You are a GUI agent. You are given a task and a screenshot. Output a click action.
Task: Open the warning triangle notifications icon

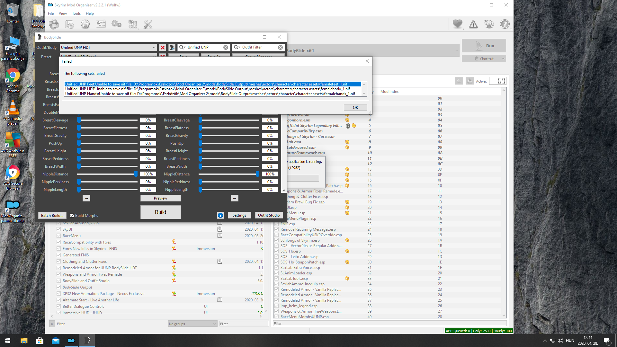pos(473,24)
